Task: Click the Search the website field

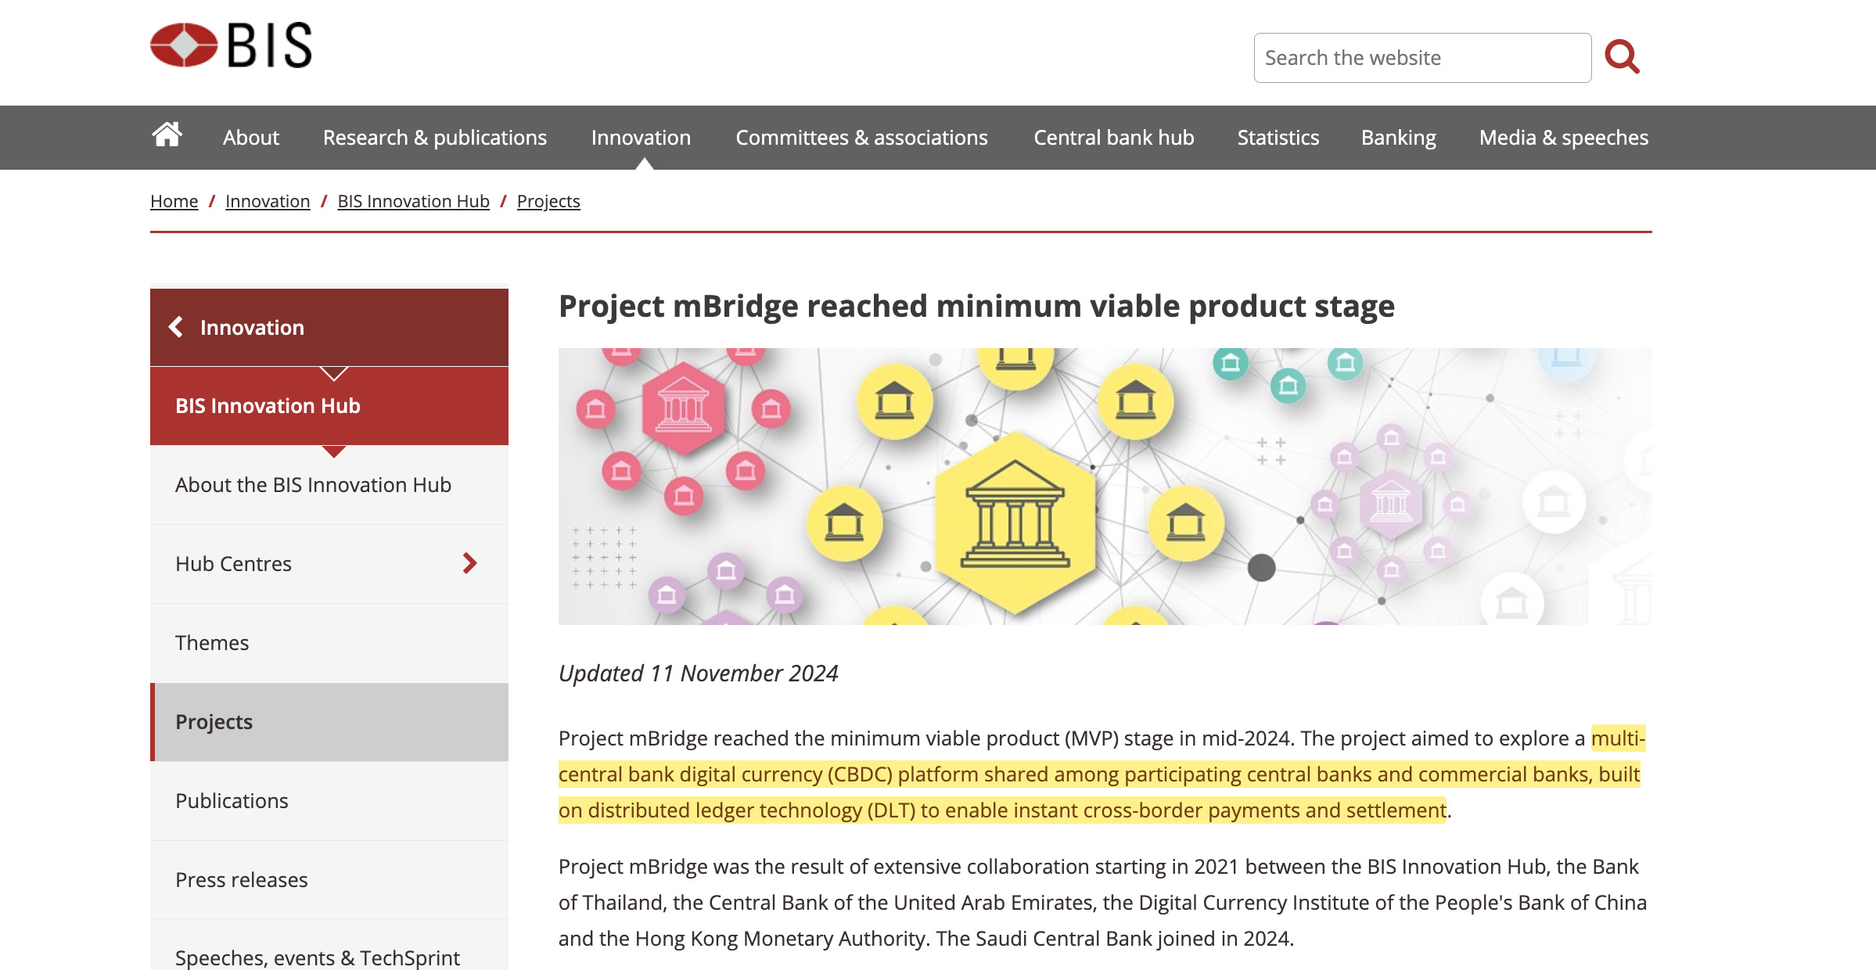Action: coord(1421,58)
